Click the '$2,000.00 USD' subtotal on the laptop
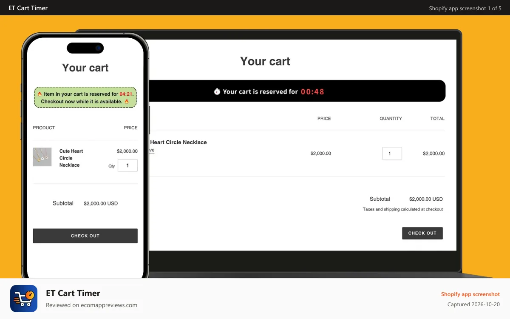Viewport: 510px width, 319px height. pyautogui.click(x=426, y=199)
